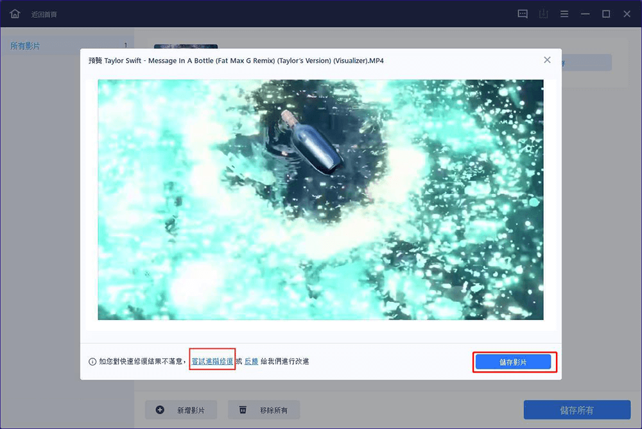Screen dimensions: 642x429
Task: Click the update download icon in title bar
Action: pos(543,14)
